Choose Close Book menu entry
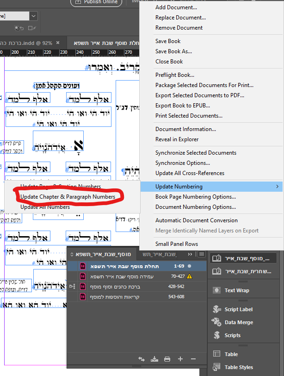 (x=169, y=62)
